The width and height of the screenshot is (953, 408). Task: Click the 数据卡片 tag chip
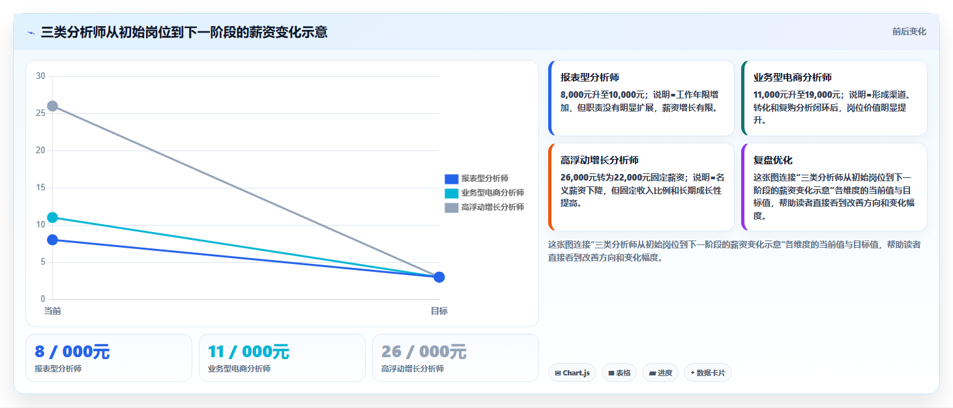point(708,373)
